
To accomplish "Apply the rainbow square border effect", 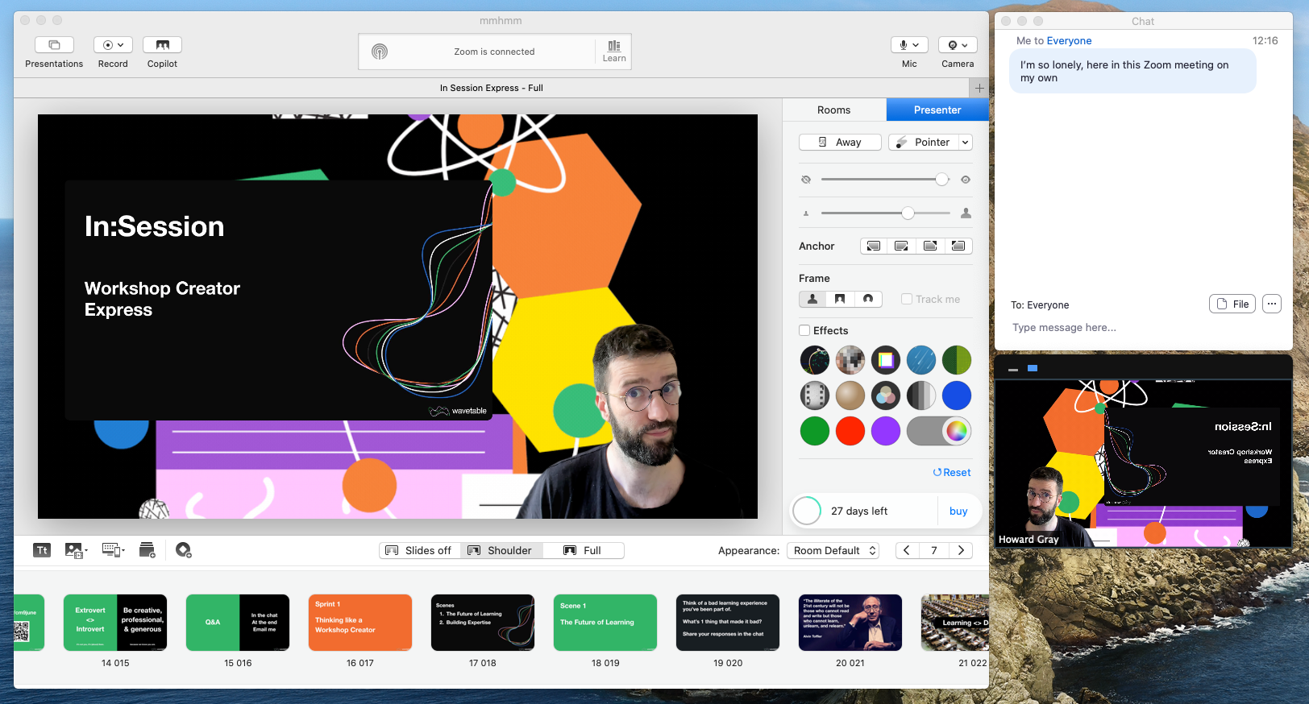I will point(886,360).
